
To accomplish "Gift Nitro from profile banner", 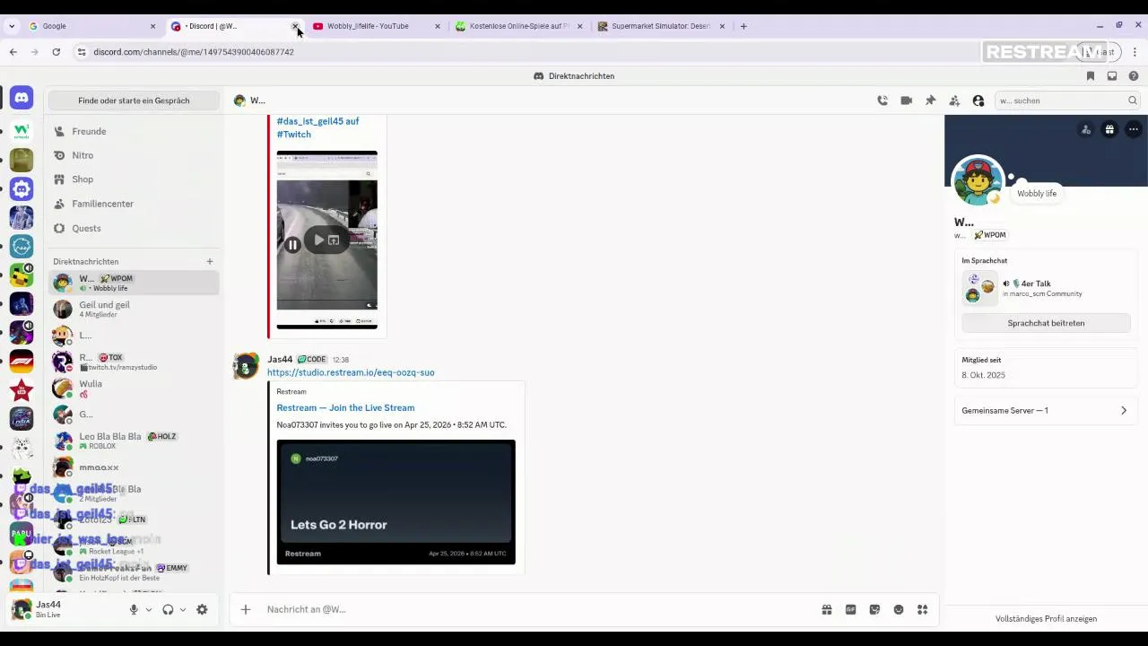I will [x=1109, y=130].
